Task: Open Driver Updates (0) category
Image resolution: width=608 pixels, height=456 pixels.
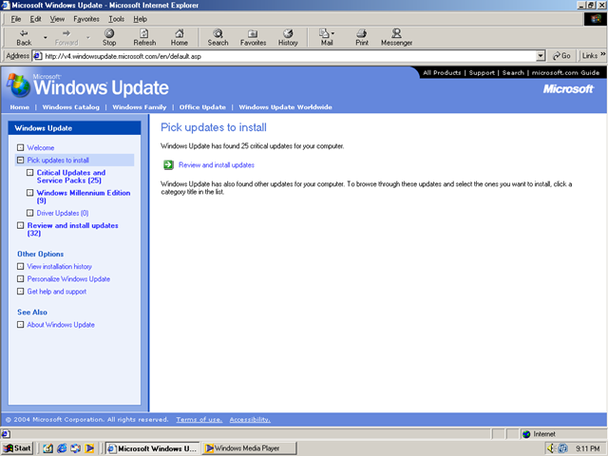Action: pyautogui.click(x=63, y=213)
